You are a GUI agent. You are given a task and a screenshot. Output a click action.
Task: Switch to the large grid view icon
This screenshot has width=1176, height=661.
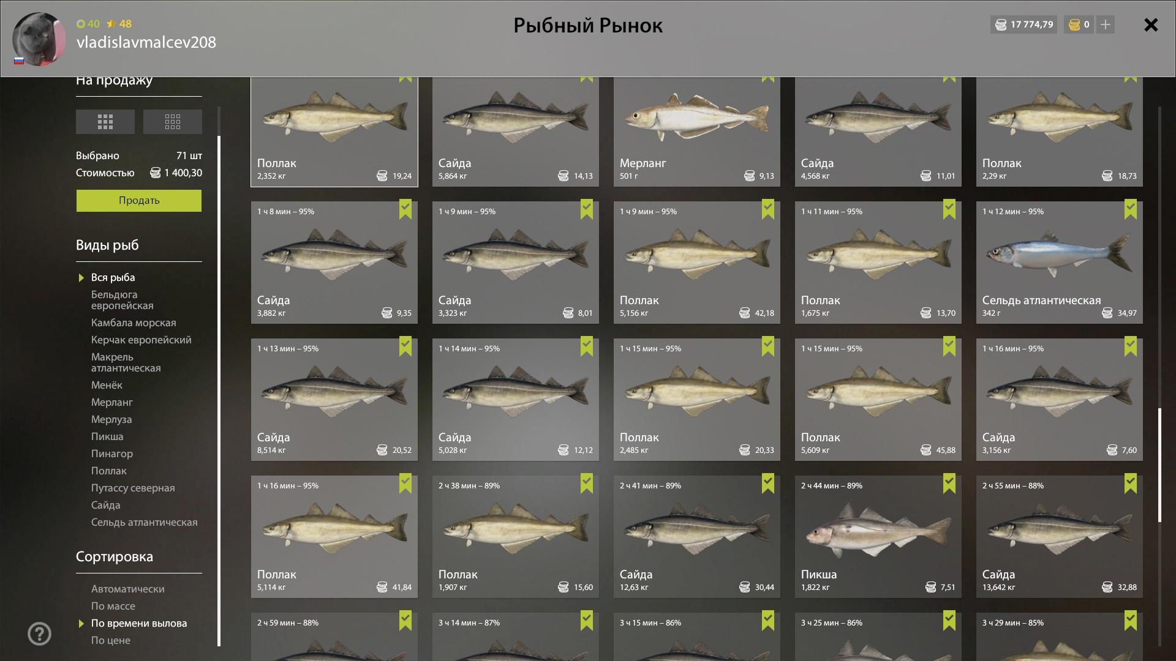click(x=105, y=122)
